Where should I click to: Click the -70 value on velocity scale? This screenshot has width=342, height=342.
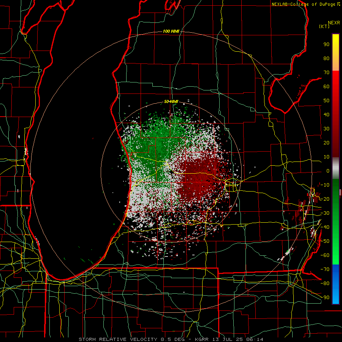point(325,269)
